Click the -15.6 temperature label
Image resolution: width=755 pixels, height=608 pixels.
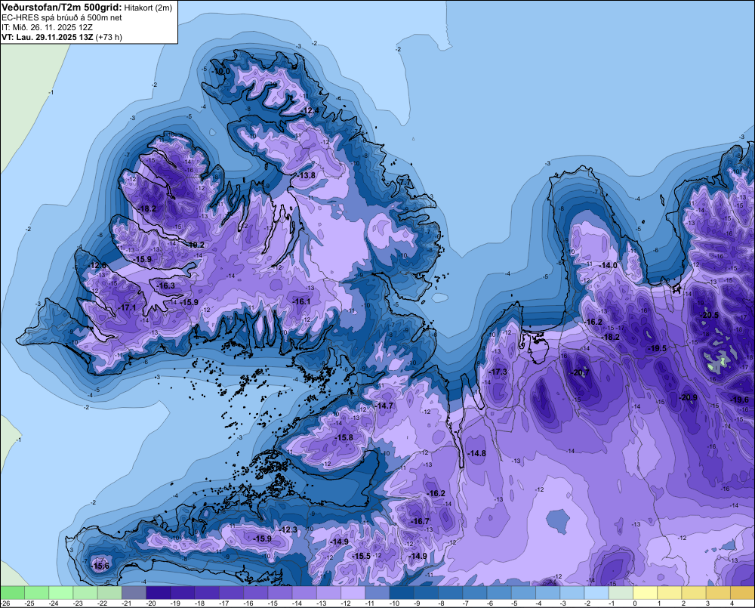click(100, 566)
